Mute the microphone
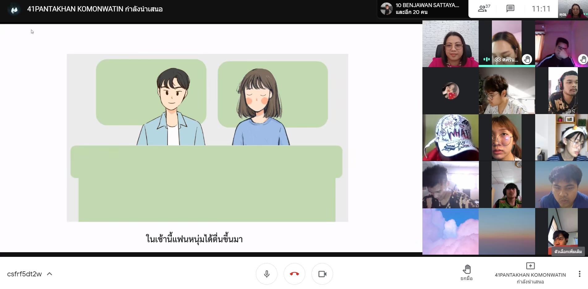Viewport: 588px width, 289px height. (x=267, y=274)
